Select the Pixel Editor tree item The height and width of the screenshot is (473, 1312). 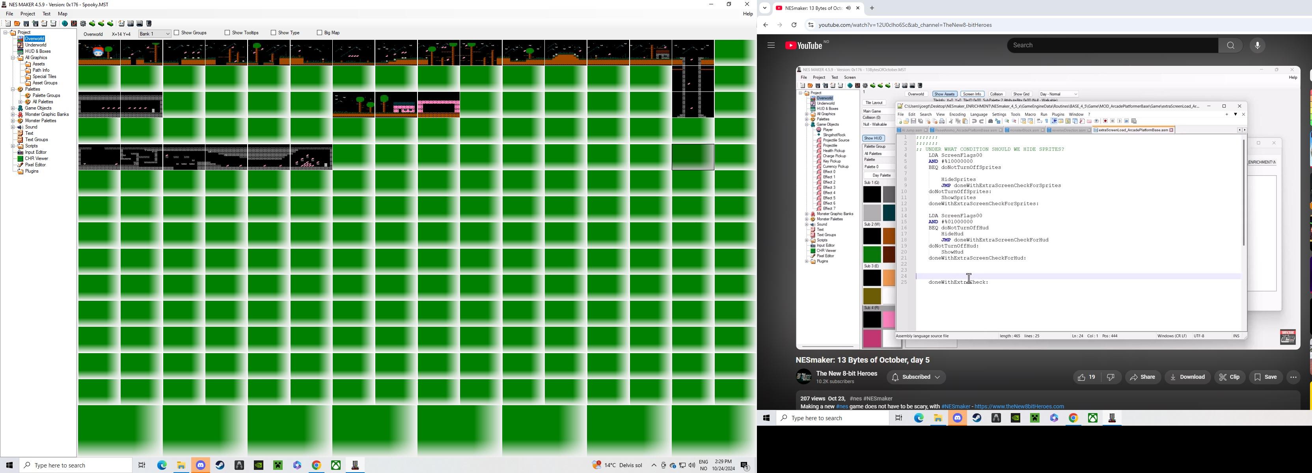pyautogui.click(x=35, y=165)
